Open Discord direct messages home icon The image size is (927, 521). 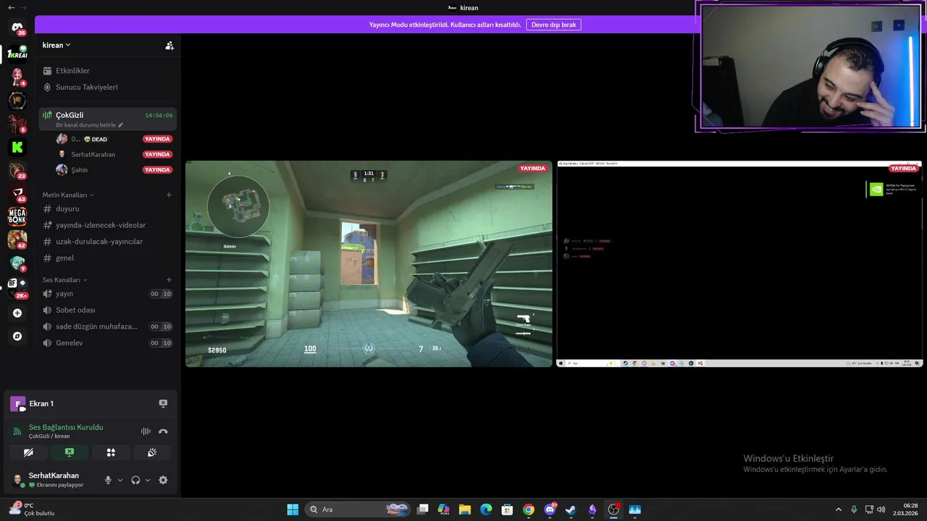point(17,28)
